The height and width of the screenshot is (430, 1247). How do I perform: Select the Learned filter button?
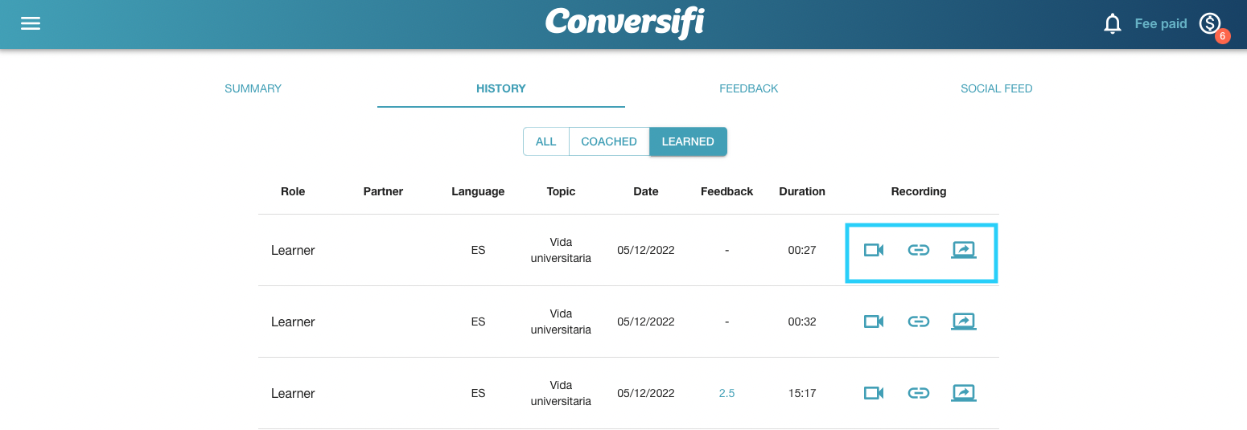[x=688, y=141]
